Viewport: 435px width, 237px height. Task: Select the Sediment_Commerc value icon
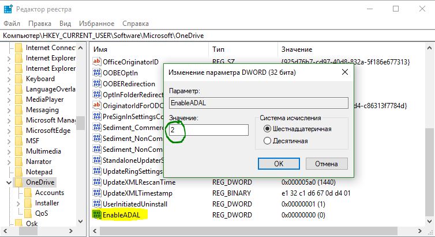click(96, 127)
